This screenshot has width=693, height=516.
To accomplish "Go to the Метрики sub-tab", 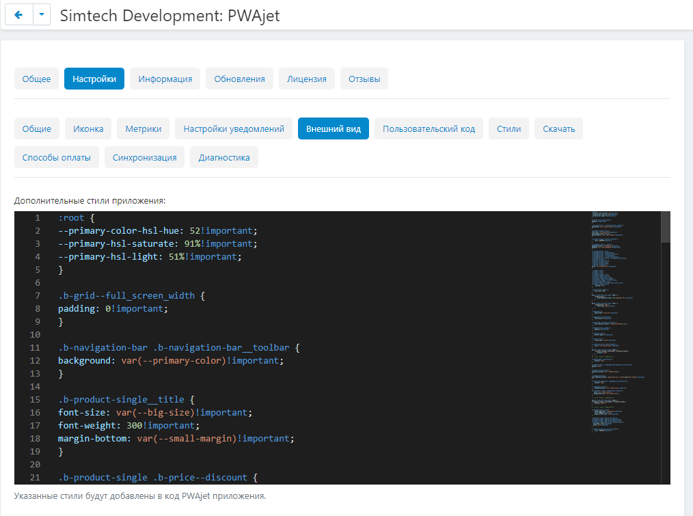I will click(144, 128).
